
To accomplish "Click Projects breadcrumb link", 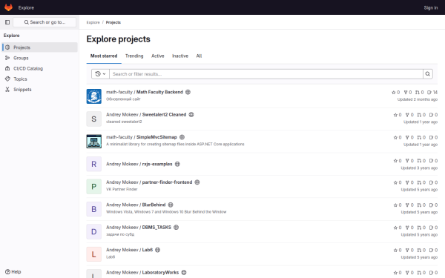I will [113, 22].
